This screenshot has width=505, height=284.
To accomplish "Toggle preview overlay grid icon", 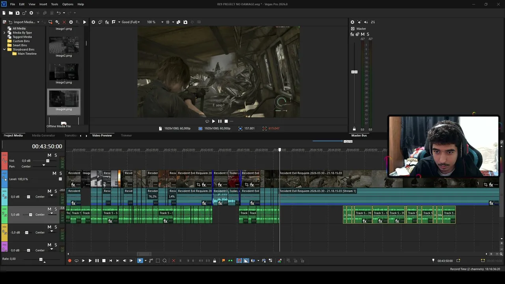I will (168, 22).
